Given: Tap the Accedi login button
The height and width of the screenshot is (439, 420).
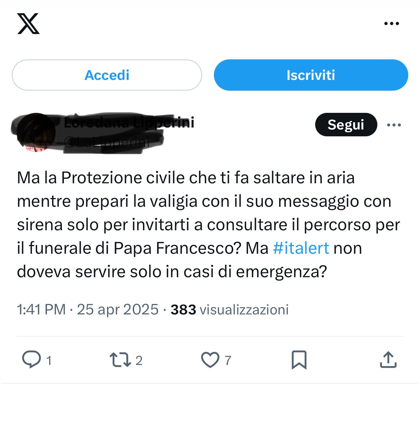Looking at the screenshot, I should click(x=107, y=75).
